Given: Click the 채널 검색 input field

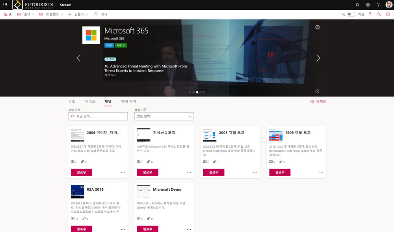Looking at the screenshot, I should [98, 116].
